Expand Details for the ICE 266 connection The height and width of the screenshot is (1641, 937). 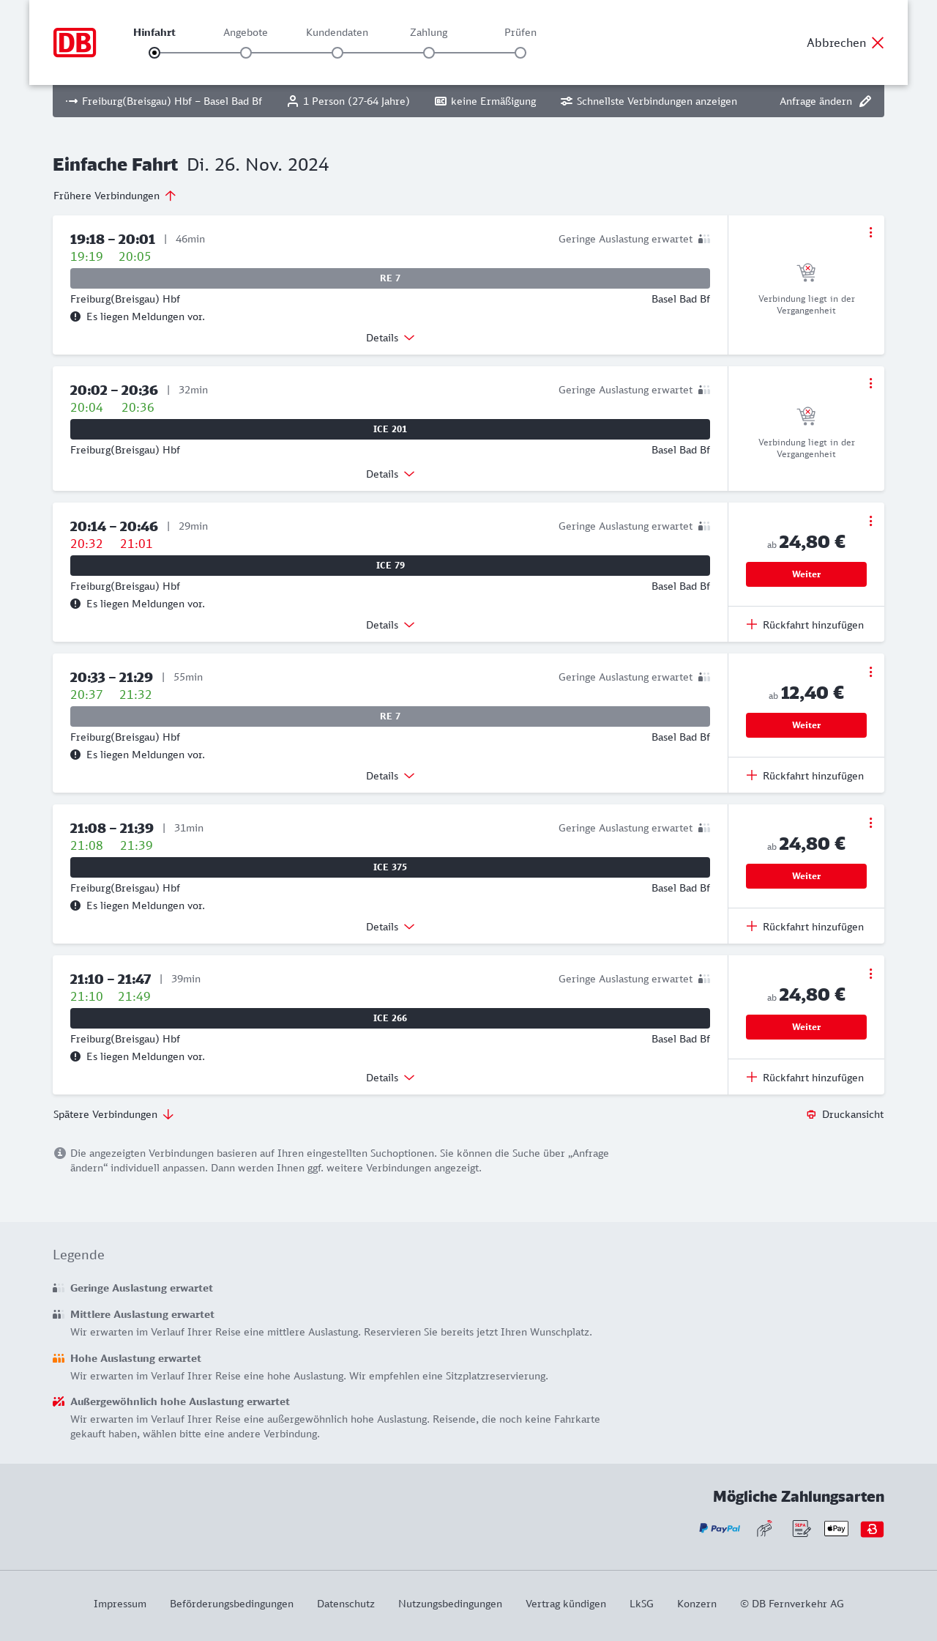(x=390, y=1078)
